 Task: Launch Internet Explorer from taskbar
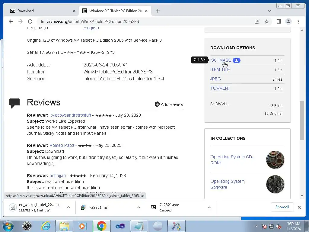46,226
